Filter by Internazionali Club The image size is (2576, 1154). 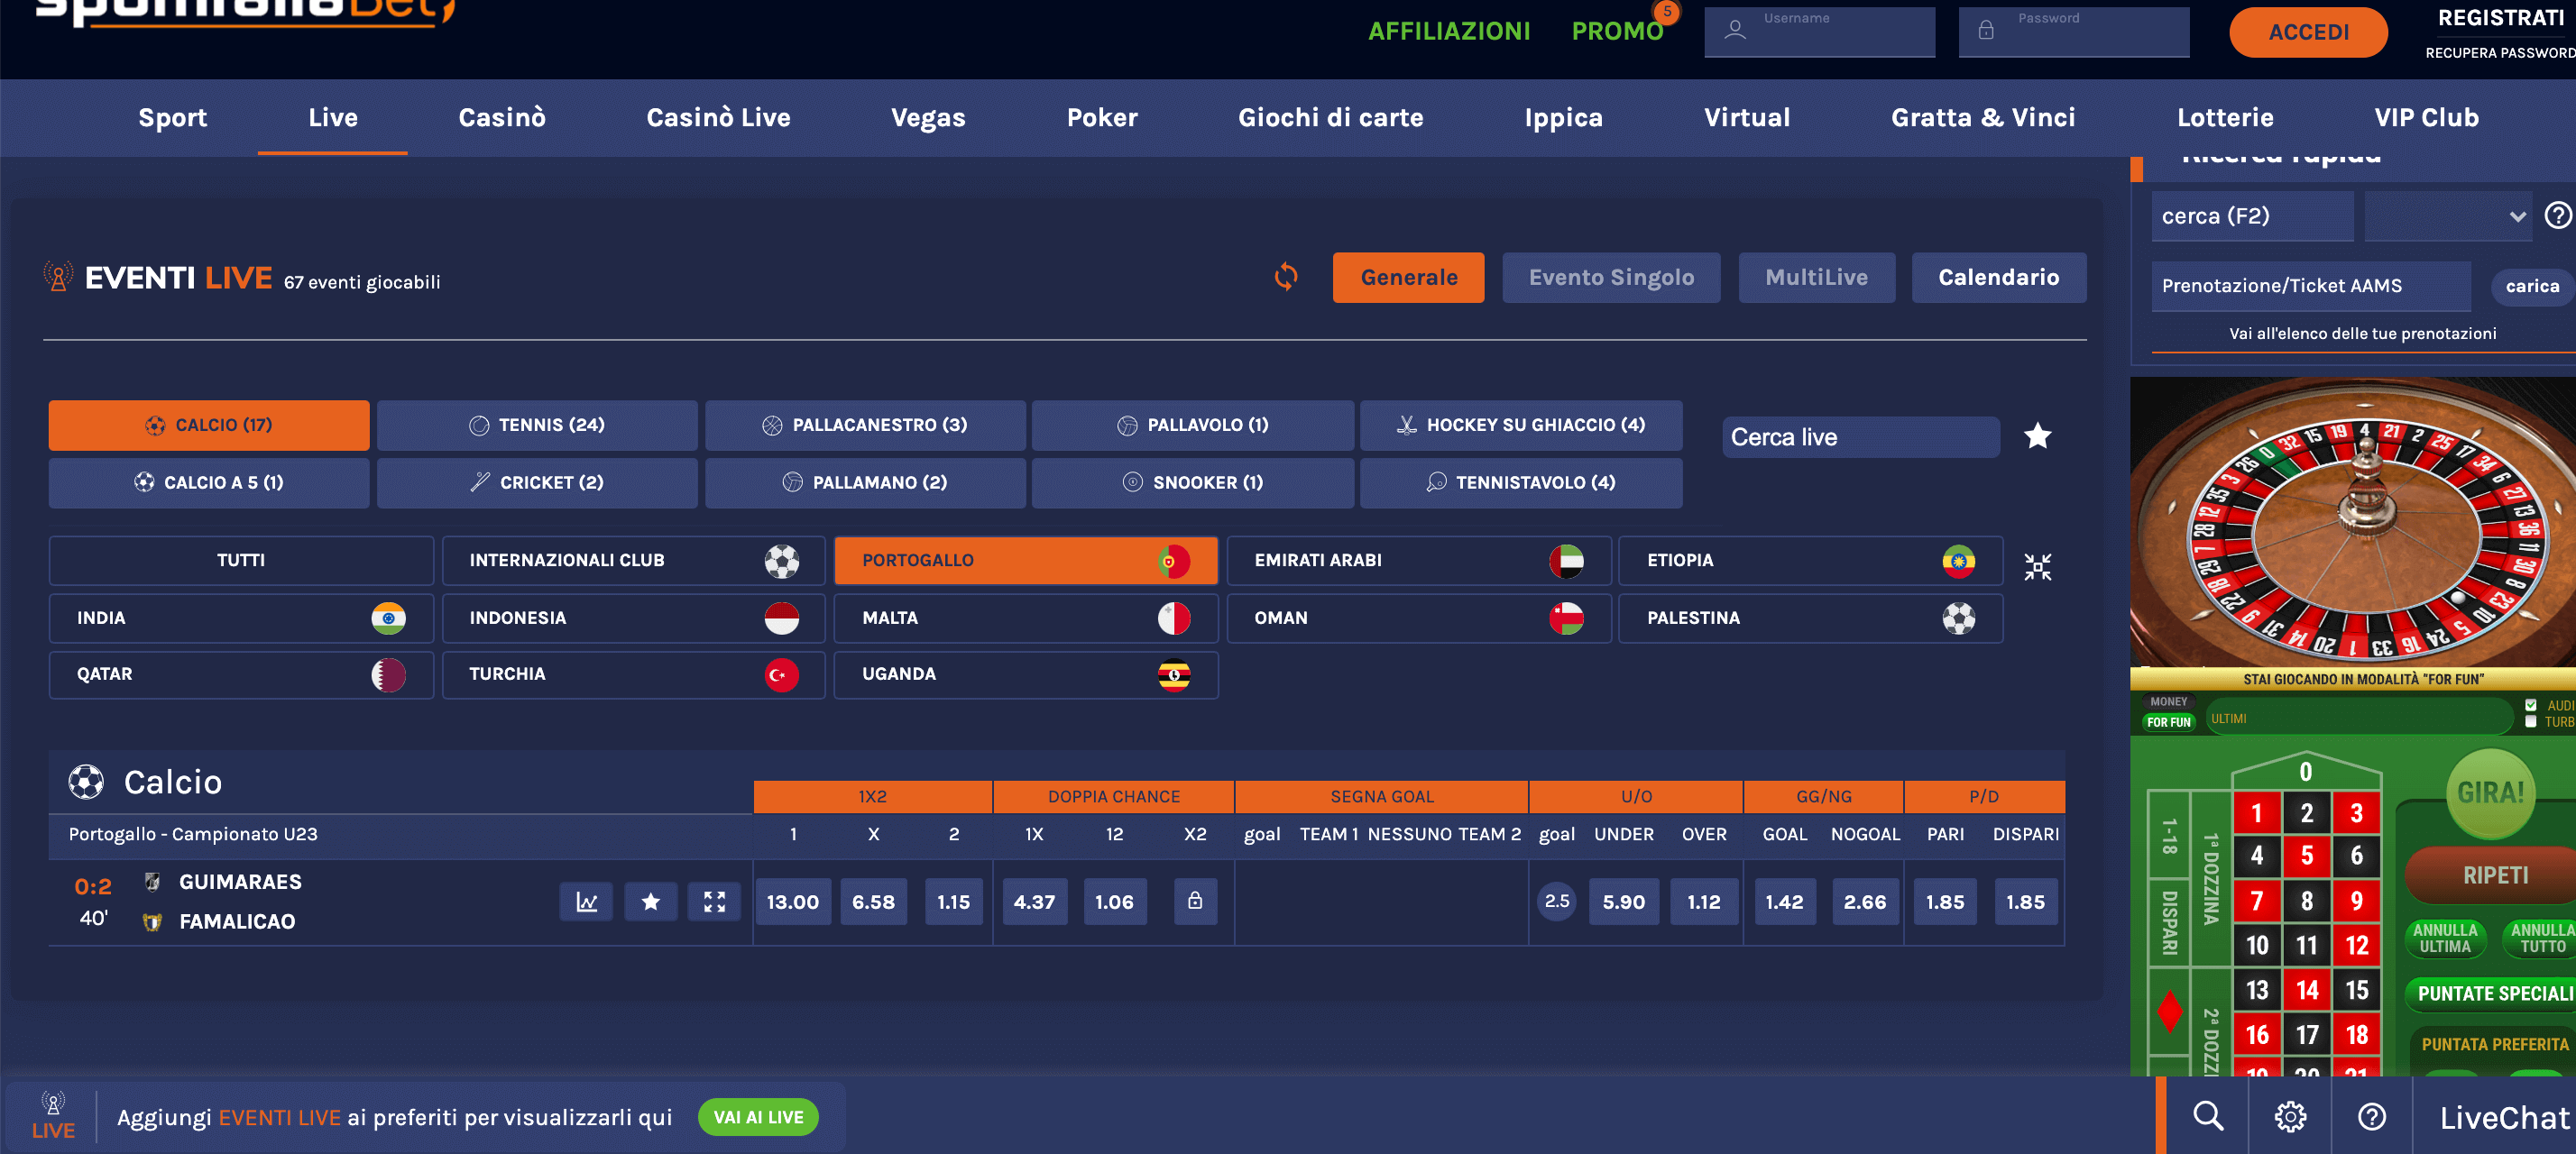click(634, 561)
